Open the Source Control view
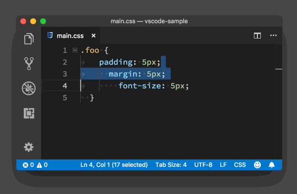The image size is (297, 194). coord(29,64)
